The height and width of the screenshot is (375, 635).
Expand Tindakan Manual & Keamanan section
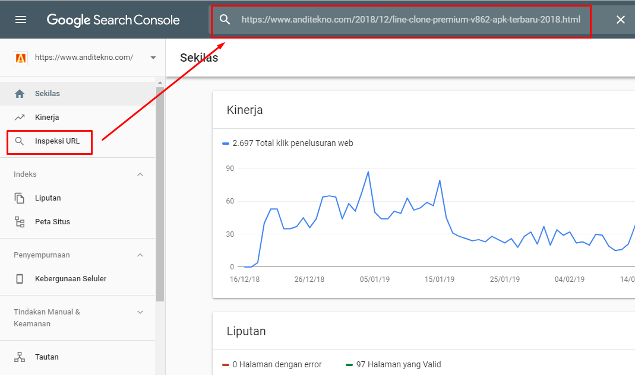tap(140, 312)
